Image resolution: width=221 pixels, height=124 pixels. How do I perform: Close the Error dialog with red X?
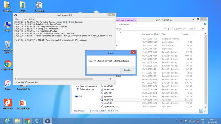(x=133, y=52)
